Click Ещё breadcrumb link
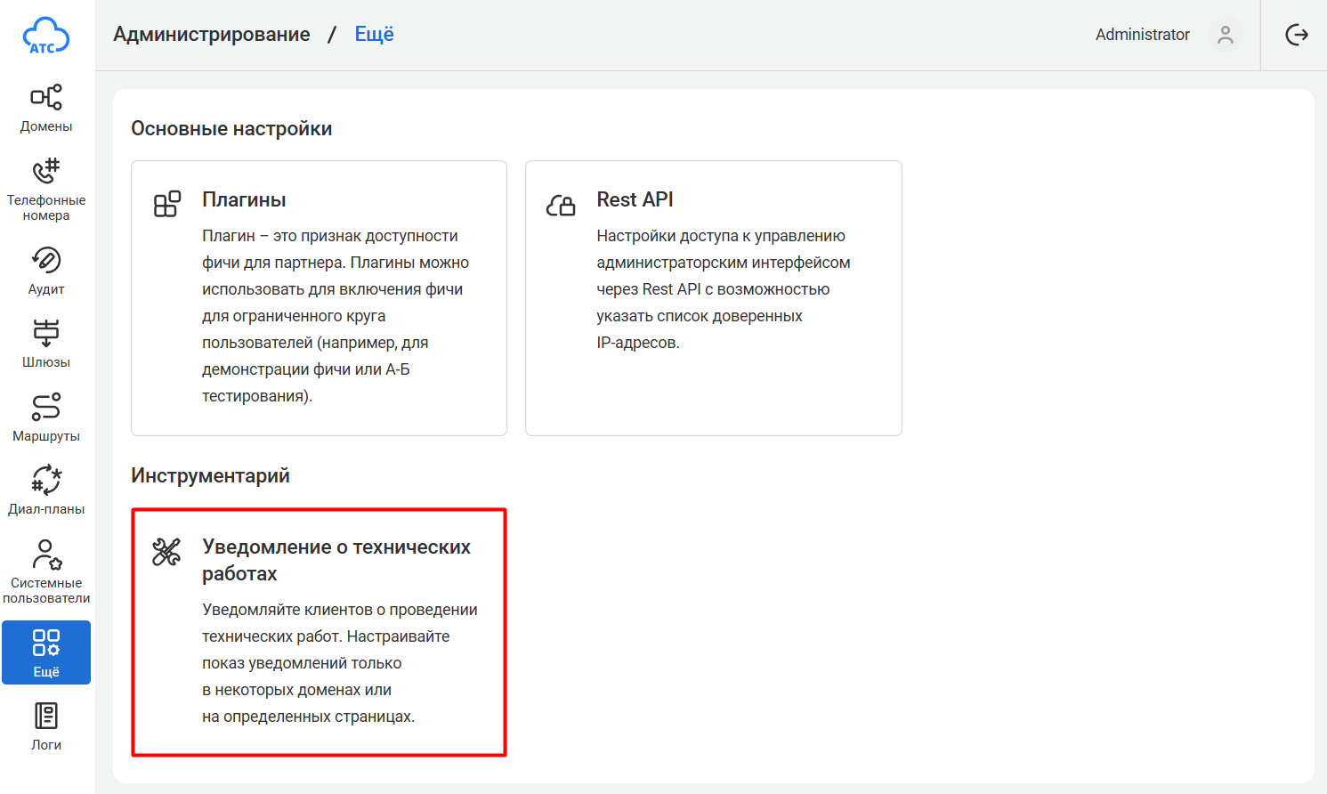 point(374,35)
